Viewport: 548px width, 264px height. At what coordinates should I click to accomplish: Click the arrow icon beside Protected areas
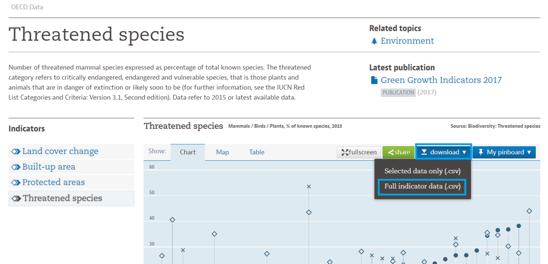16,183
